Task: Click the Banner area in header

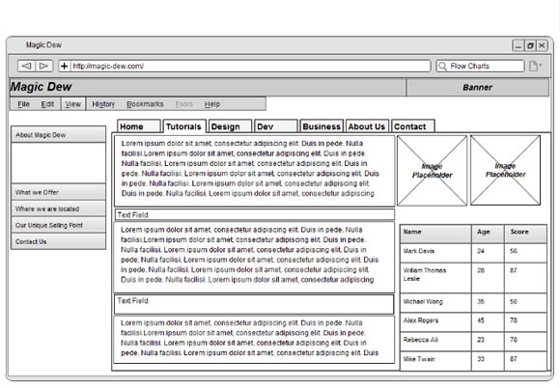Action: [x=478, y=88]
